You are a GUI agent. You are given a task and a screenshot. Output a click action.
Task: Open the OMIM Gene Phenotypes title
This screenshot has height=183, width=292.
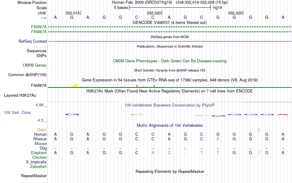click(x=170, y=61)
